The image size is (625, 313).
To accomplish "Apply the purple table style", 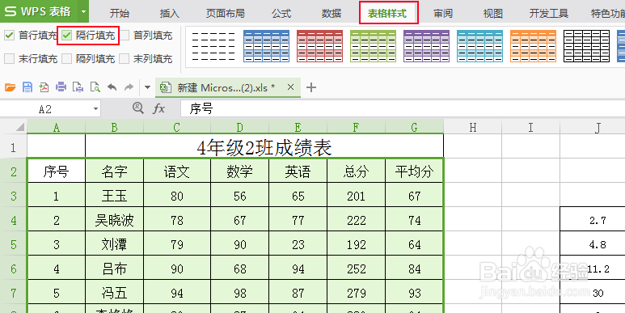I will [x=426, y=46].
